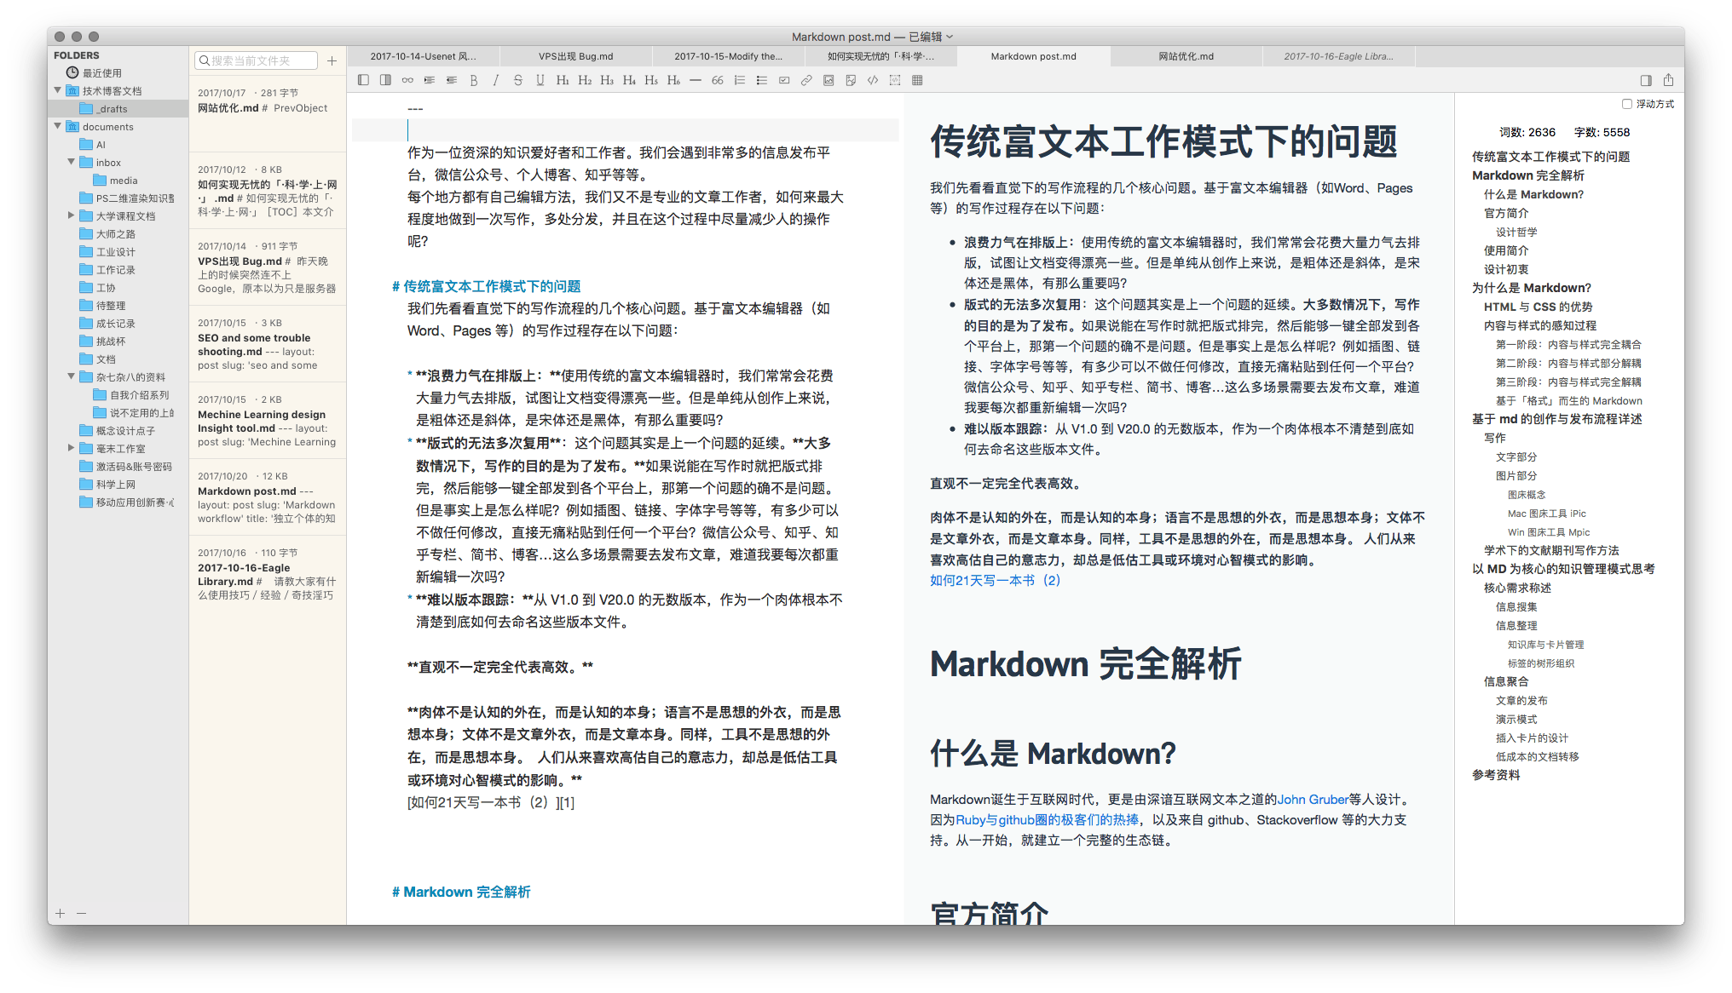Click the share export icon
This screenshot has width=1732, height=993.
pyautogui.click(x=1668, y=80)
